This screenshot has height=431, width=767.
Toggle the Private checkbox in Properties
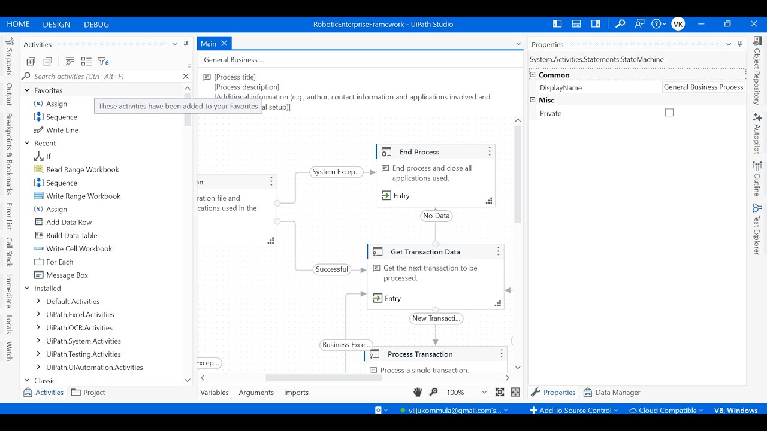pos(669,113)
